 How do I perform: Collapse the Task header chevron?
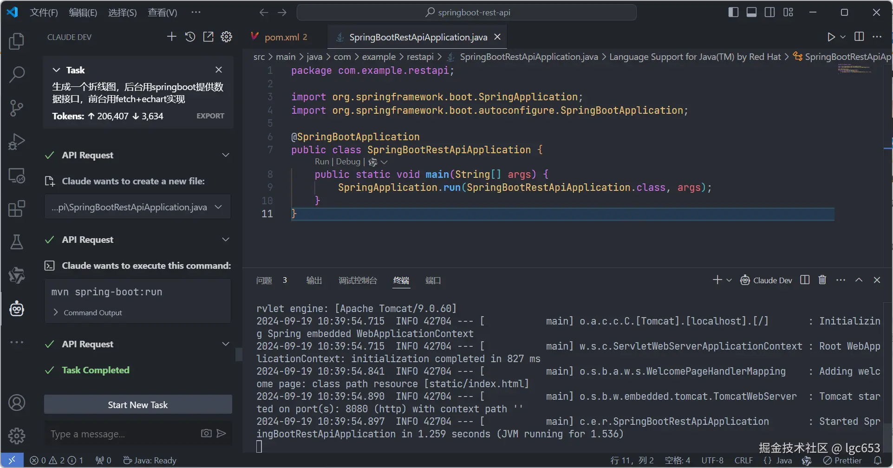(x=56, y=70)
